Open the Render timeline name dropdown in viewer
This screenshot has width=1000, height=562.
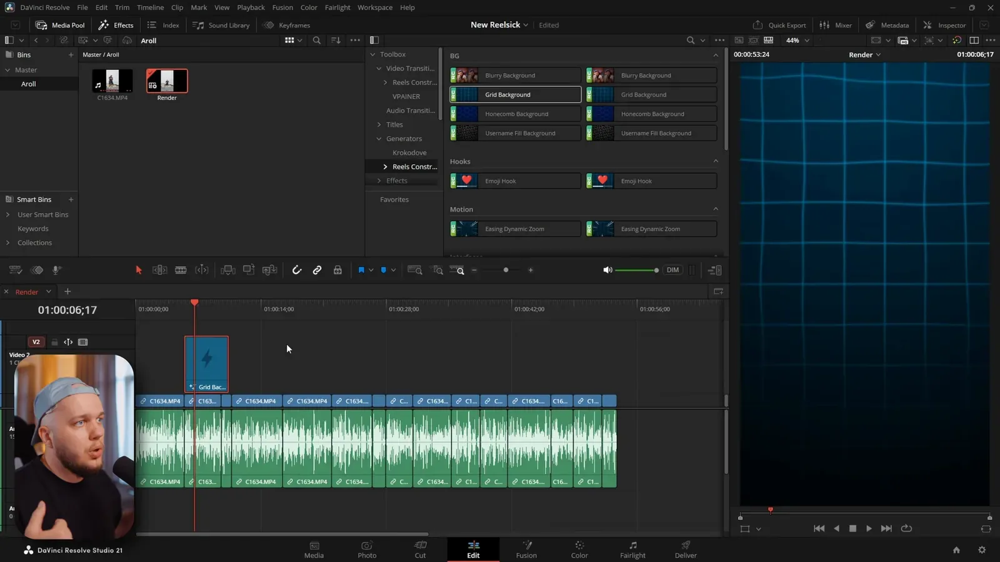pos(864,54)
